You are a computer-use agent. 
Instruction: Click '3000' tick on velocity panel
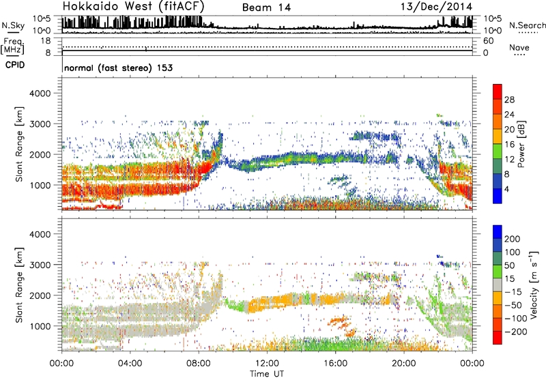point(40,265)
